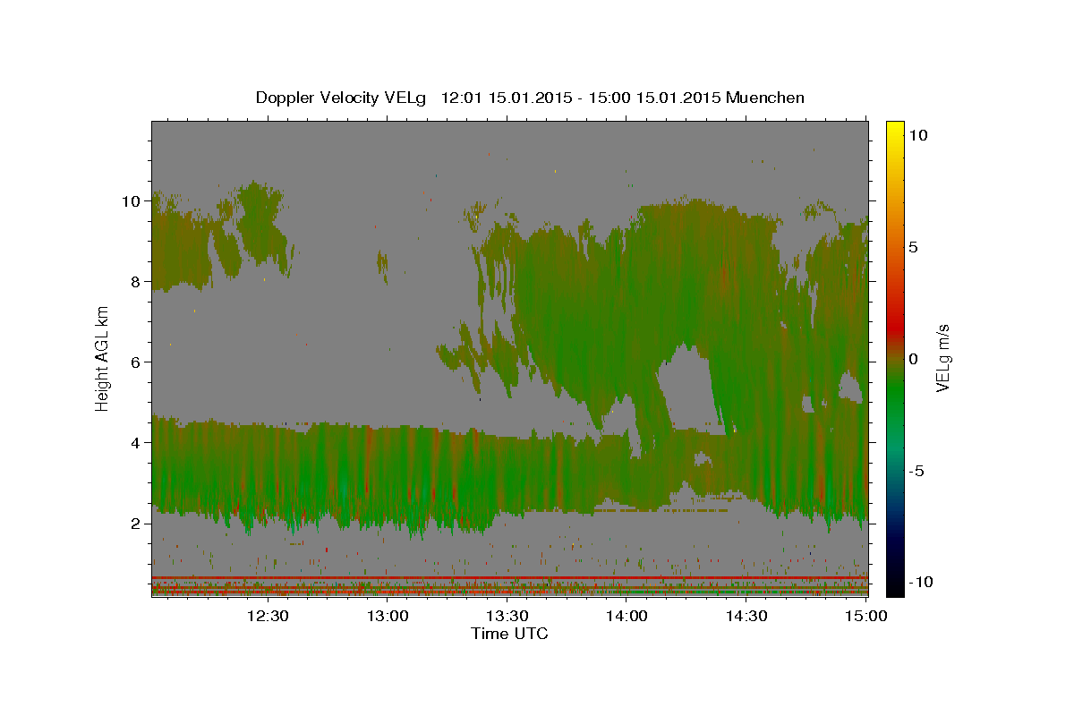The height and width of the screenshot is (716, 1074).
Task: Click the 14:30 time tick label
Action: [746, 616]
